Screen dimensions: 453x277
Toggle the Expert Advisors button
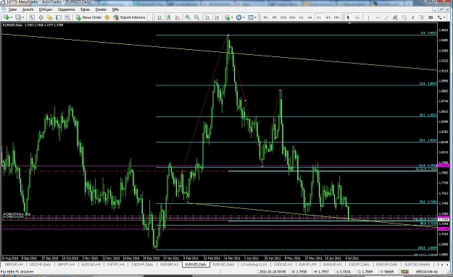[x=129, y=17]
